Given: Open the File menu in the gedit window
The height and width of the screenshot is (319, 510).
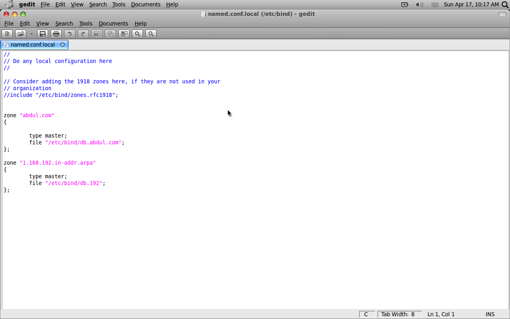Looking at the screenshot, I should coord(9,24).
